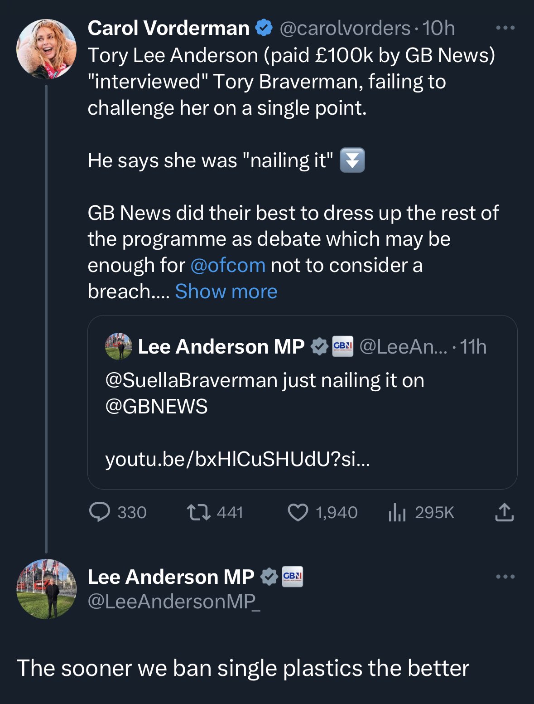534x704 pixels.
Task: Open Lee Anderson MP's large profile picture
Action: [x=46, y=589]
